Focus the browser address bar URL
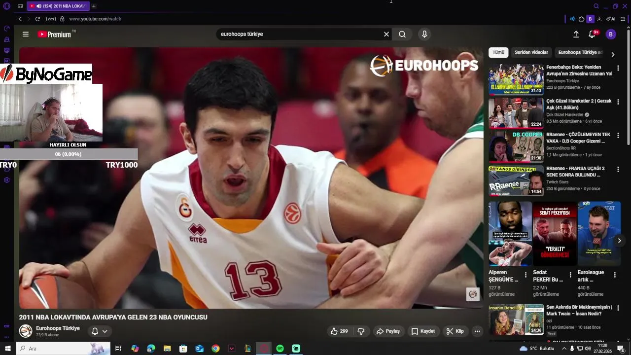The height and width of the screenshot is (355, 631). pyautogui.click(x=95, y=19)
